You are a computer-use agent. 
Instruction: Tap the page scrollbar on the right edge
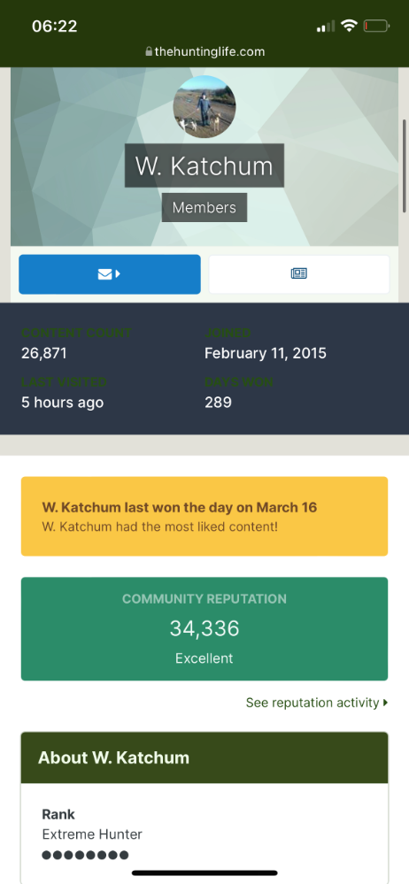(x=404, y=165)
